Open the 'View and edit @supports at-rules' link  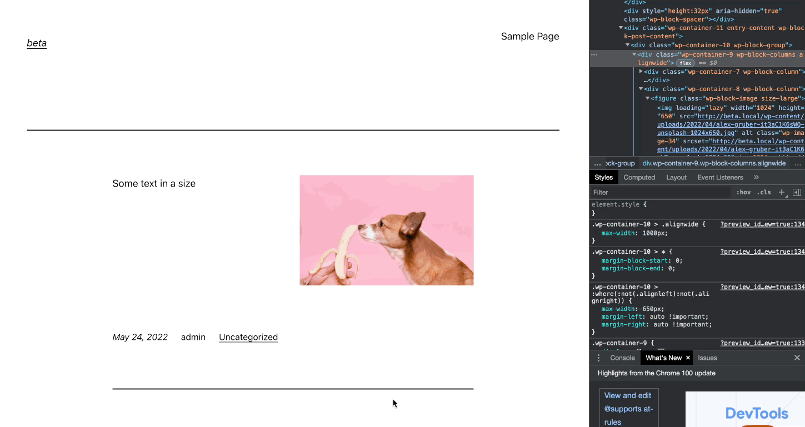[x=628, y=409]
